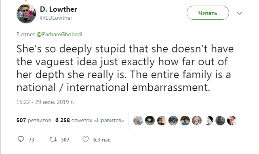Click first liker avatar in row
This screenshot has height=154, width=259.
(138, 121)
